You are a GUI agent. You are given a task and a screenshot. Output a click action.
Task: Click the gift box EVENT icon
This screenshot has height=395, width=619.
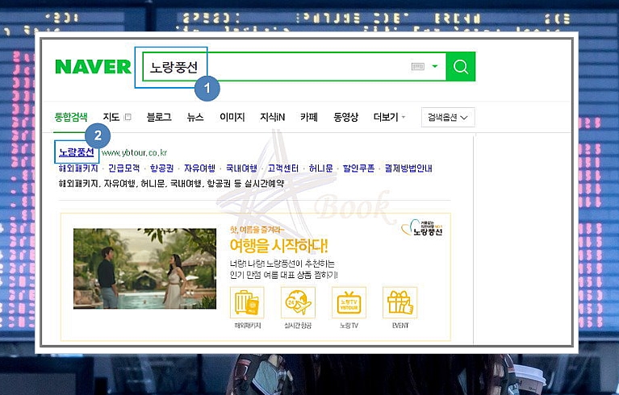tap(400, 303)
